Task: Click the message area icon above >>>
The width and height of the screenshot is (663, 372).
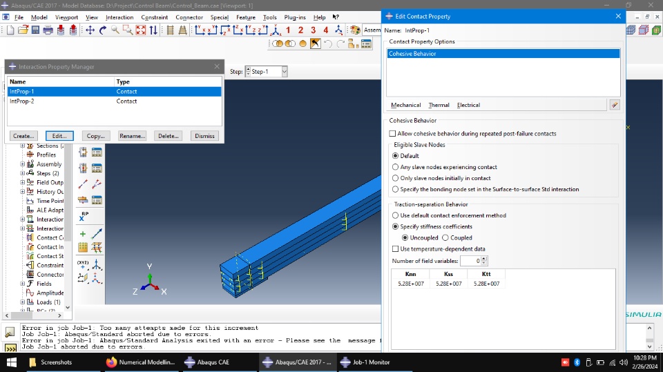Action: [10, 332]
